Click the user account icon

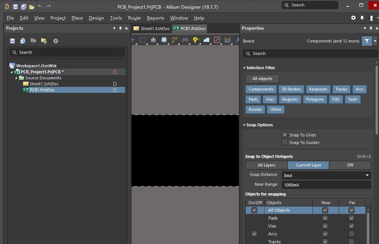click(x=371, y=18)
